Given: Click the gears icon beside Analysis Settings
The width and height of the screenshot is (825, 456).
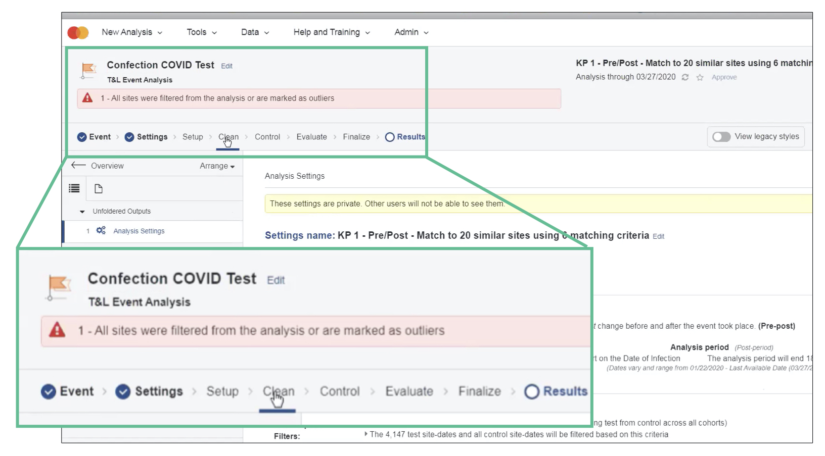Looking at the screenshot, I should (x=101, y=230).
